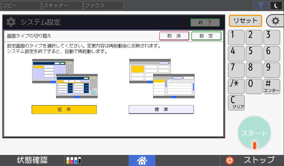Confirm with the 設定 button
This screenshot has height=166, width=284.
coord(206,36)
